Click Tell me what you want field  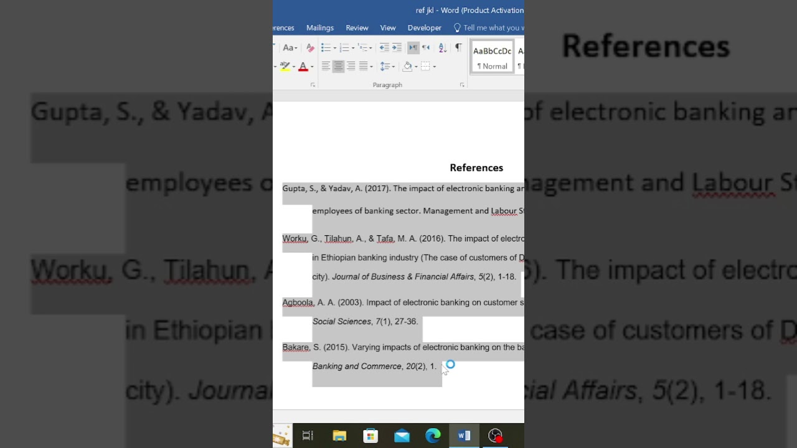(x=493, y=27)
